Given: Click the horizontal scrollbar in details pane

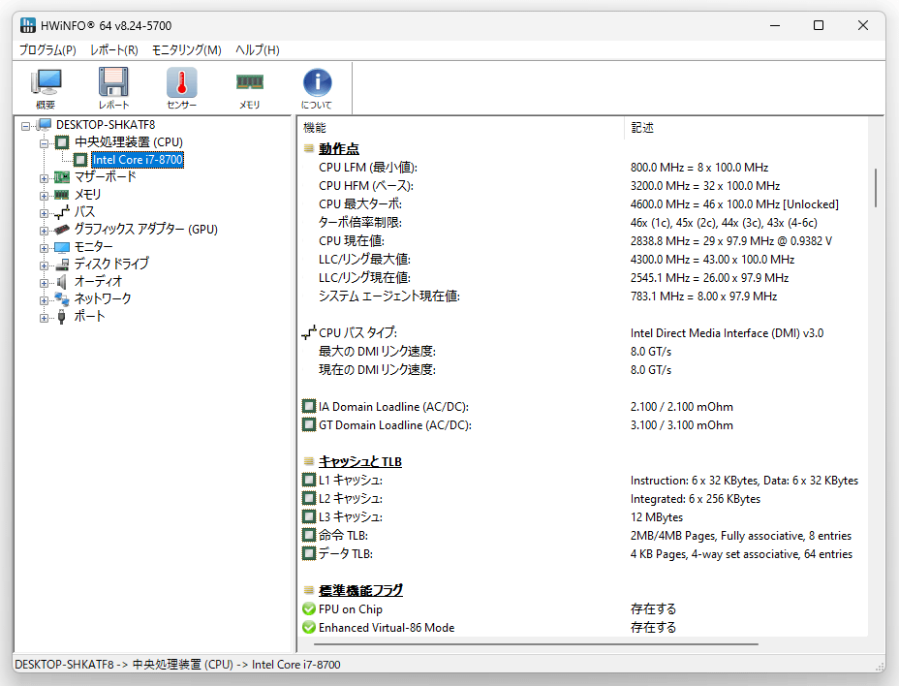Looking at the screenshot, I should tap(536, 644).
